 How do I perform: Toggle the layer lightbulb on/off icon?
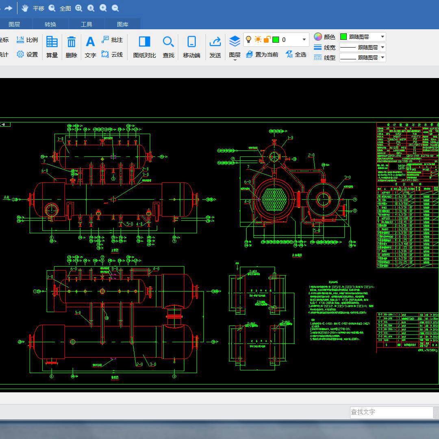tap(249, 39)
